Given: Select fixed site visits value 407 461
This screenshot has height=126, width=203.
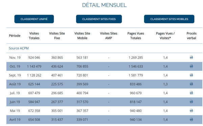Looking at the screenshot, I should pos(57,75).
